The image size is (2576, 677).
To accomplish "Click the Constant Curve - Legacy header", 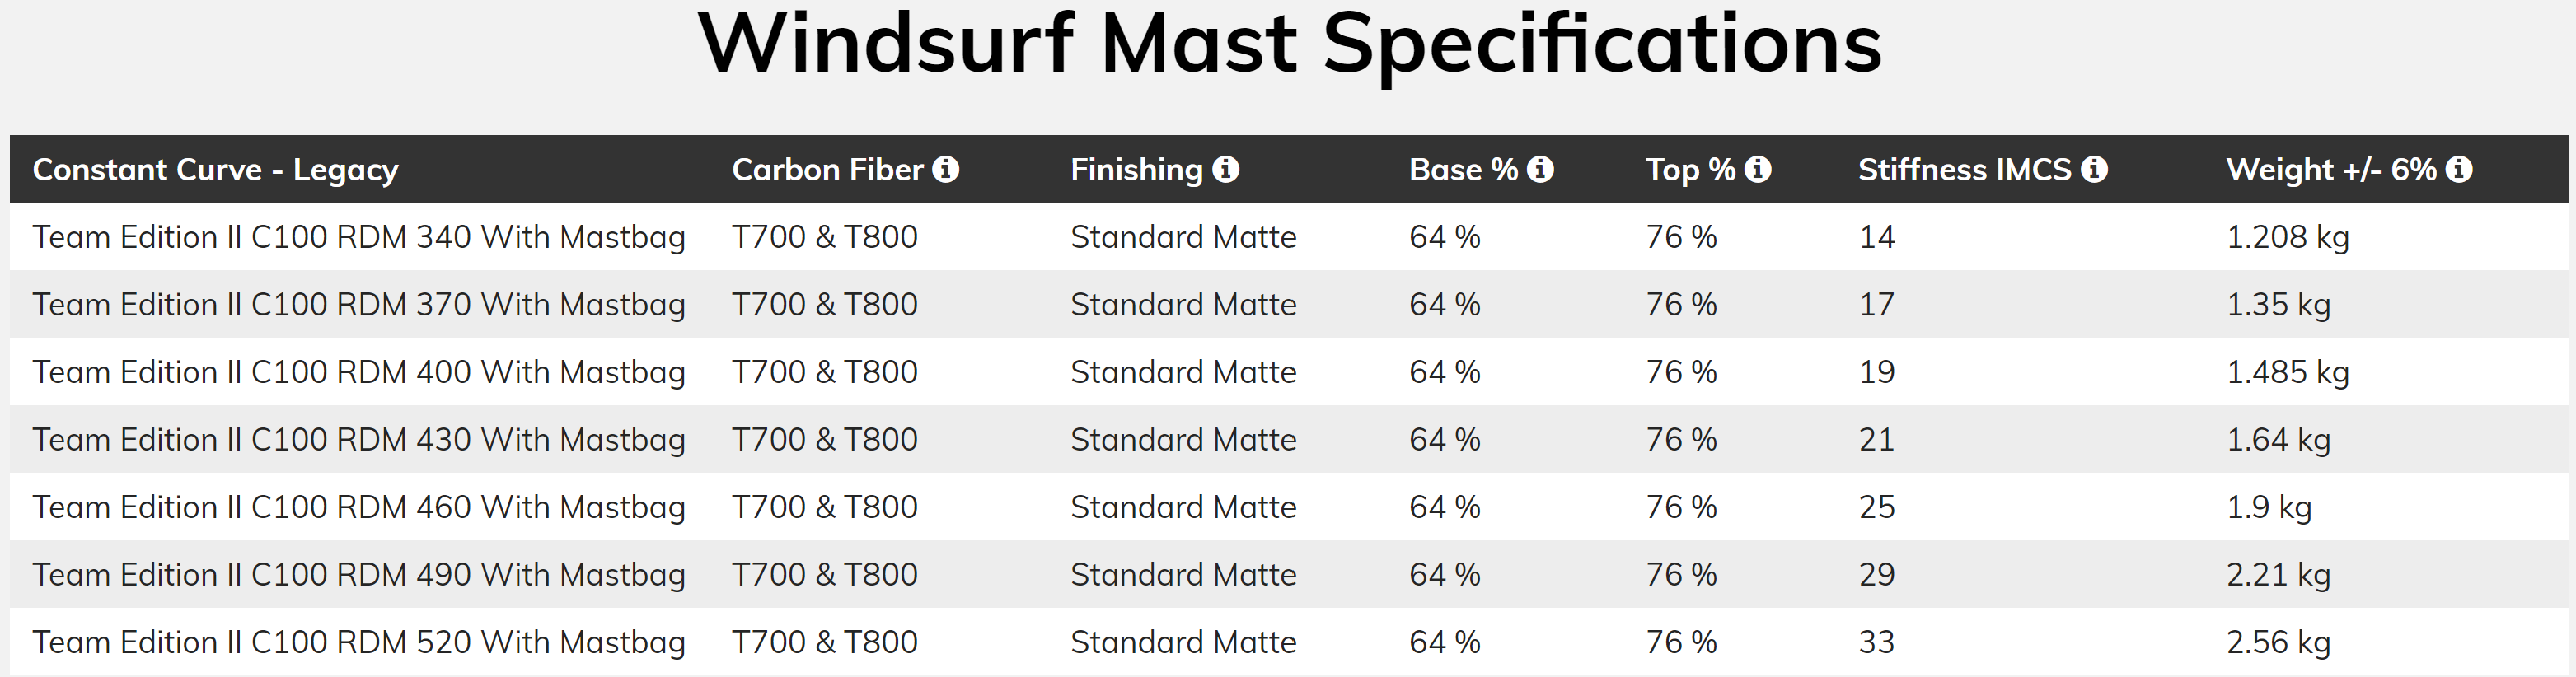I will click(x=215, y=170).
